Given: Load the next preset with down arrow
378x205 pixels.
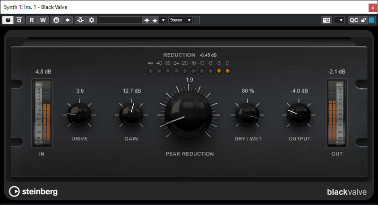Looking at the screenshot, I should click(155, 20).
